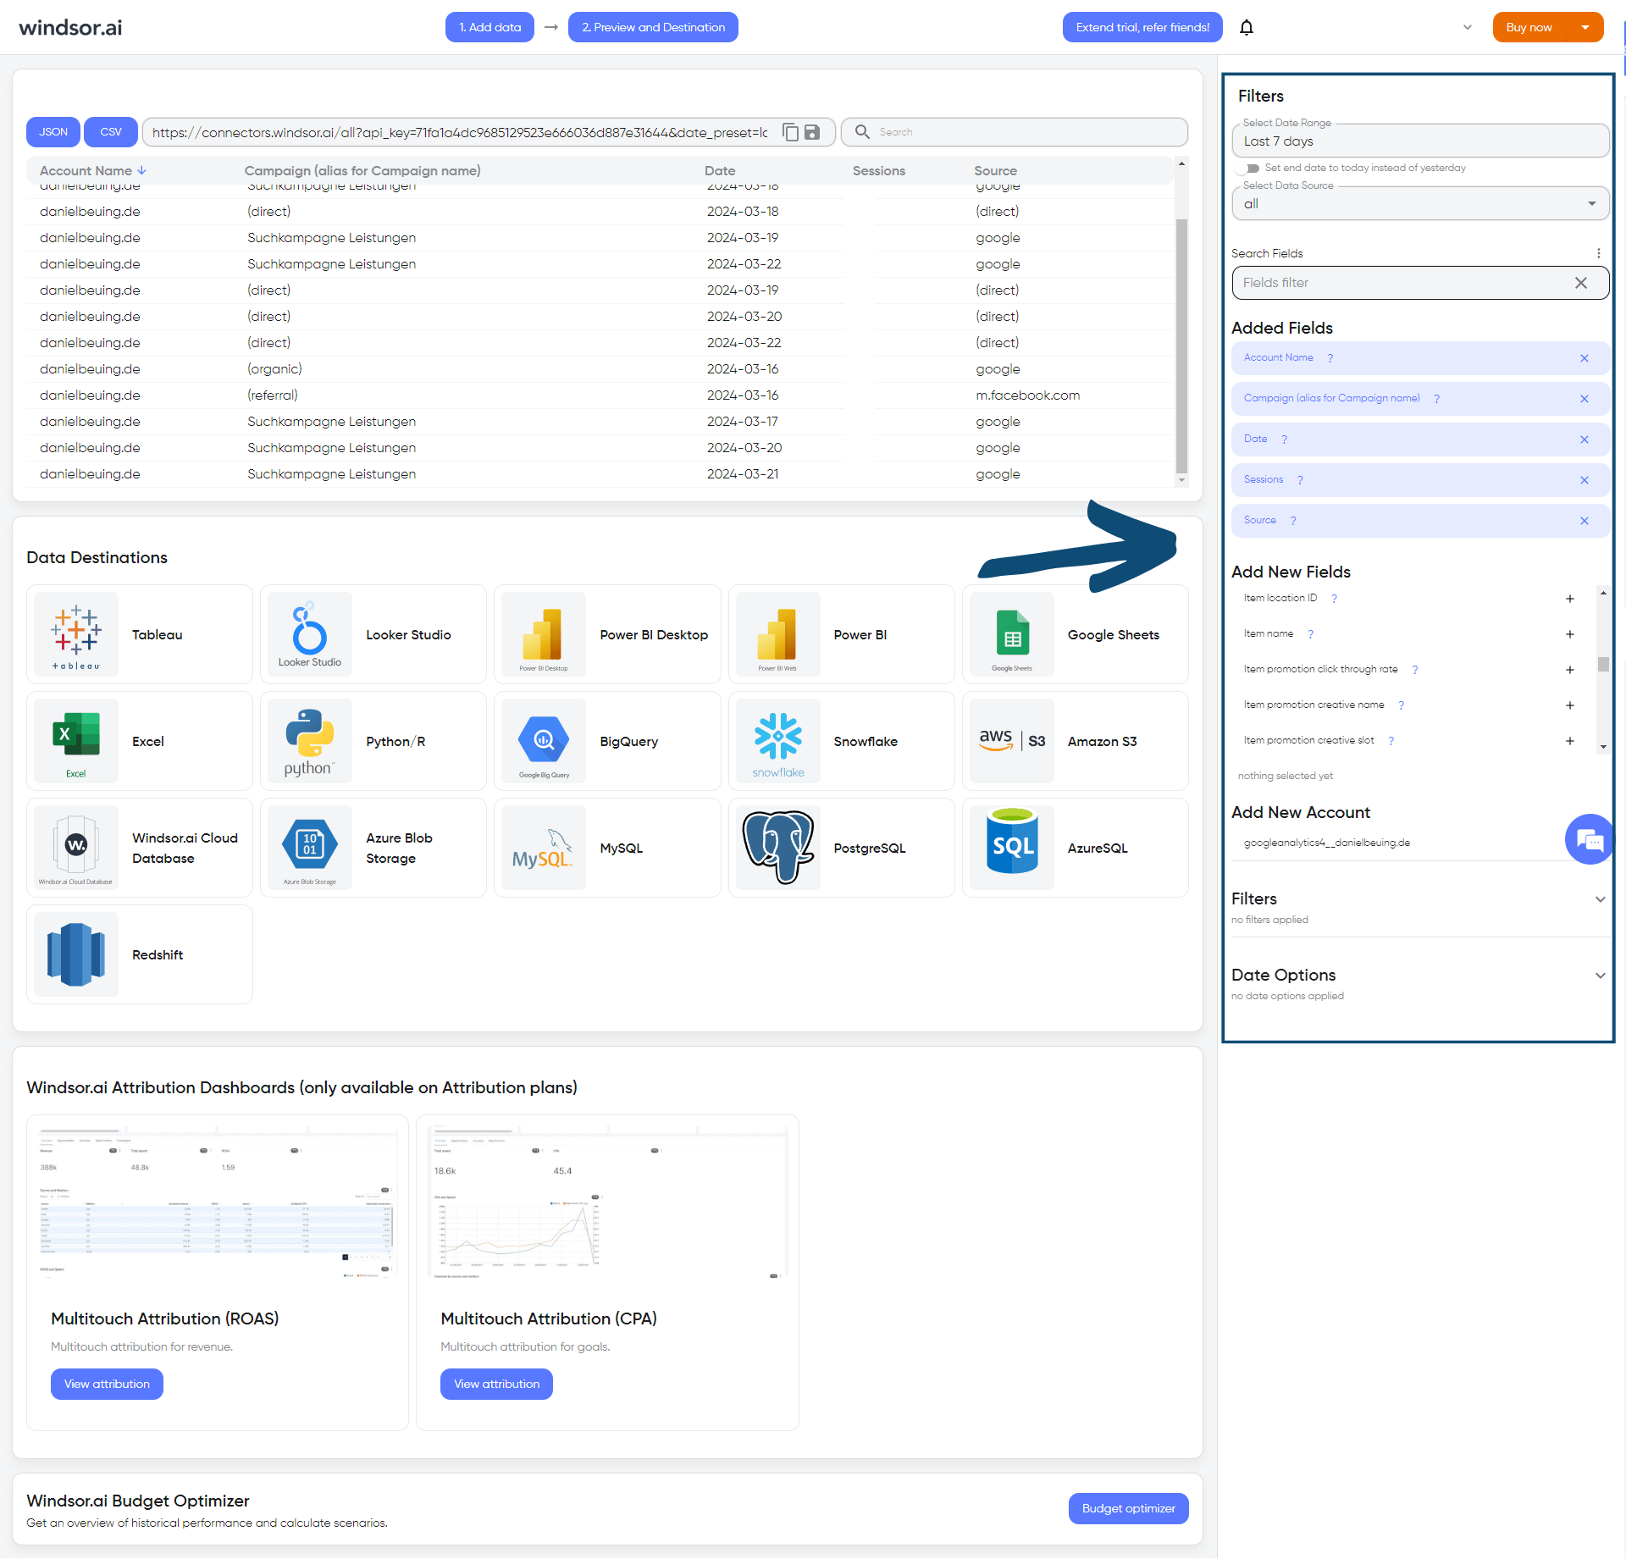This screenshot has height=1559, width=1626.
Task: Select Google Sheets destination icon
Action: click(x=1012, y=634)
